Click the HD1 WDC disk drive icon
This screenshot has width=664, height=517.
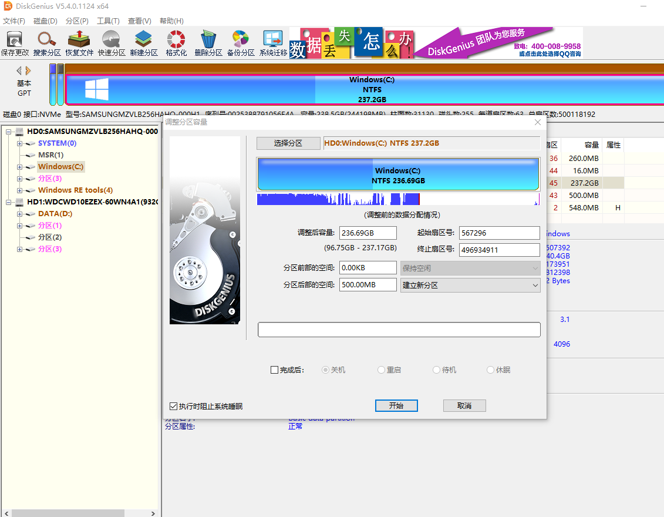19,202
